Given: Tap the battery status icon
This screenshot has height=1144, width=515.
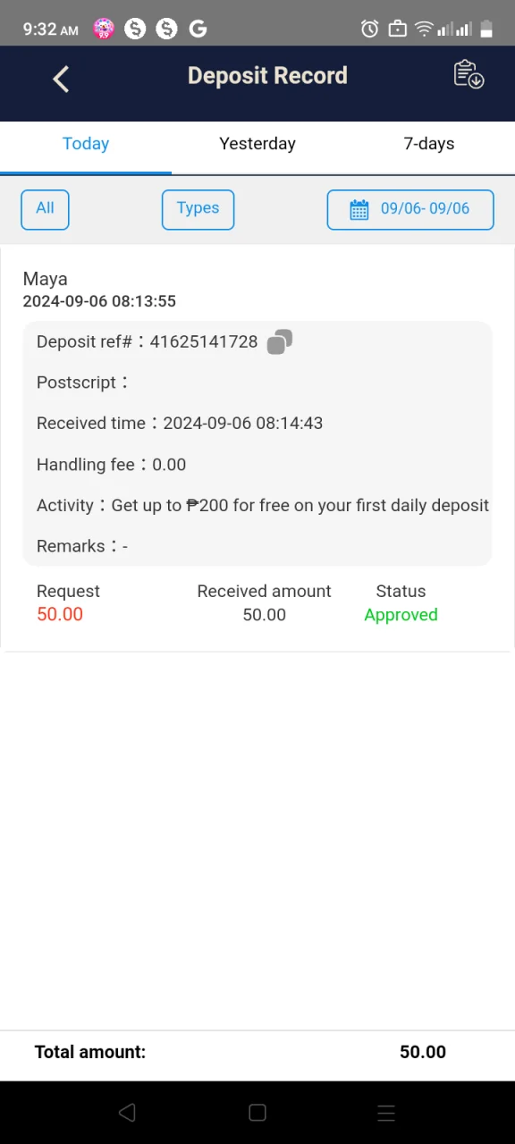Looking at the screenshot, I should tap(486, 29).
